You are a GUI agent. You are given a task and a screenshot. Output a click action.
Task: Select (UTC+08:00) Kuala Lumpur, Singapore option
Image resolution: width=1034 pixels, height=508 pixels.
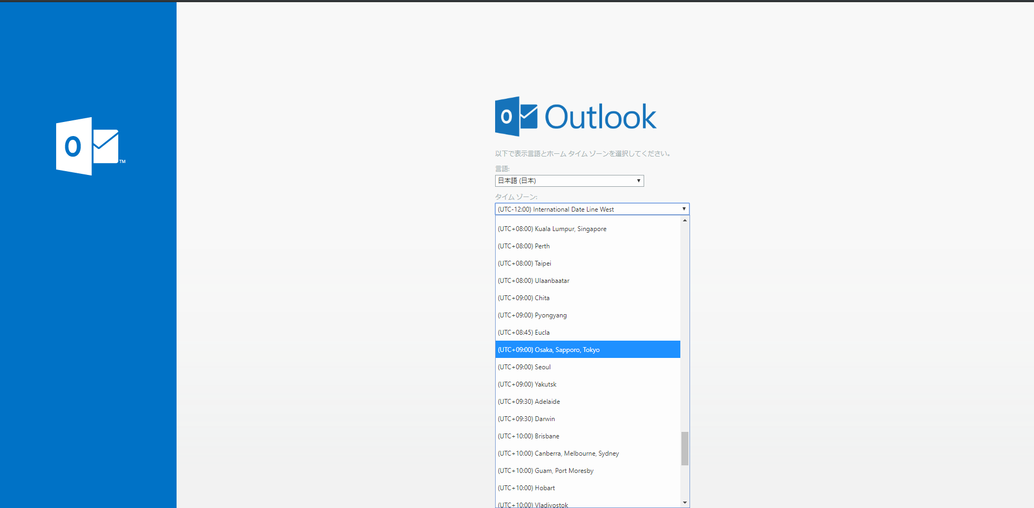pyautogui.click(x=587, y=229)
